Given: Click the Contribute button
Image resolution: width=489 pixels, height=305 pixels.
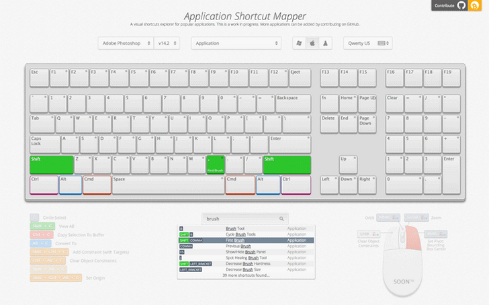Looking at the screenshot, I should tap(444, 5).
